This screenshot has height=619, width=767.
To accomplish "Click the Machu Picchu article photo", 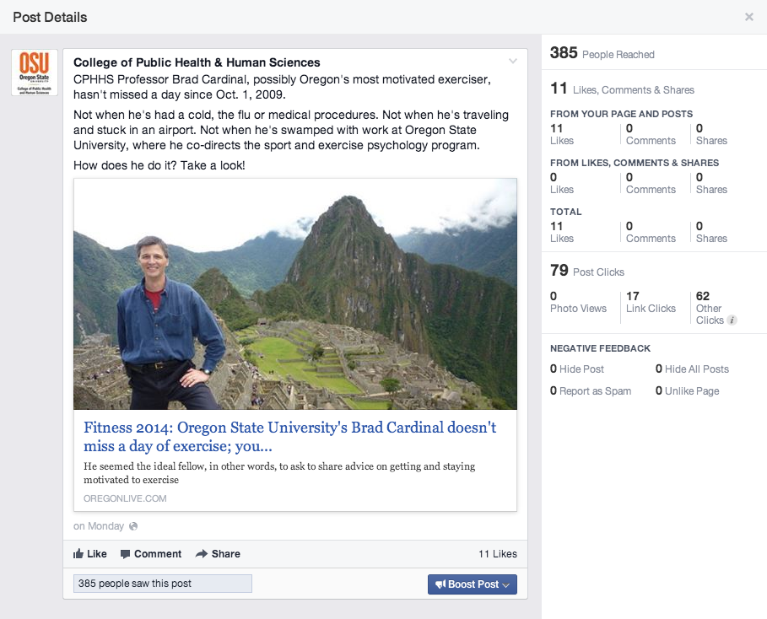I will pyautogui.click(x=295, y=293).
